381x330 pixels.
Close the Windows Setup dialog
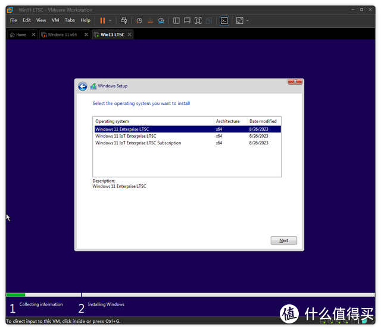click(295, 81)
